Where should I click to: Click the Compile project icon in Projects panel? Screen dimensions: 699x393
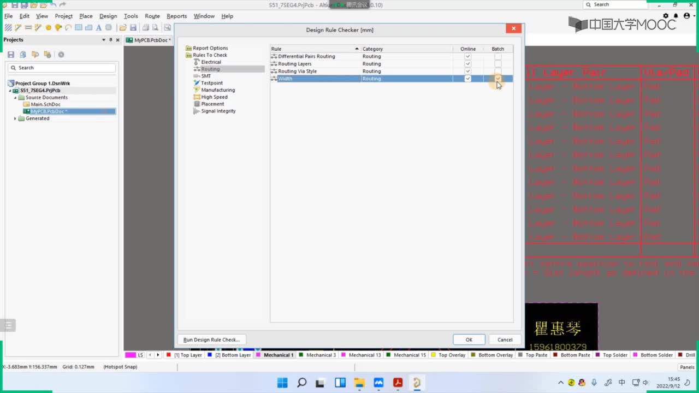click(23, 55)
